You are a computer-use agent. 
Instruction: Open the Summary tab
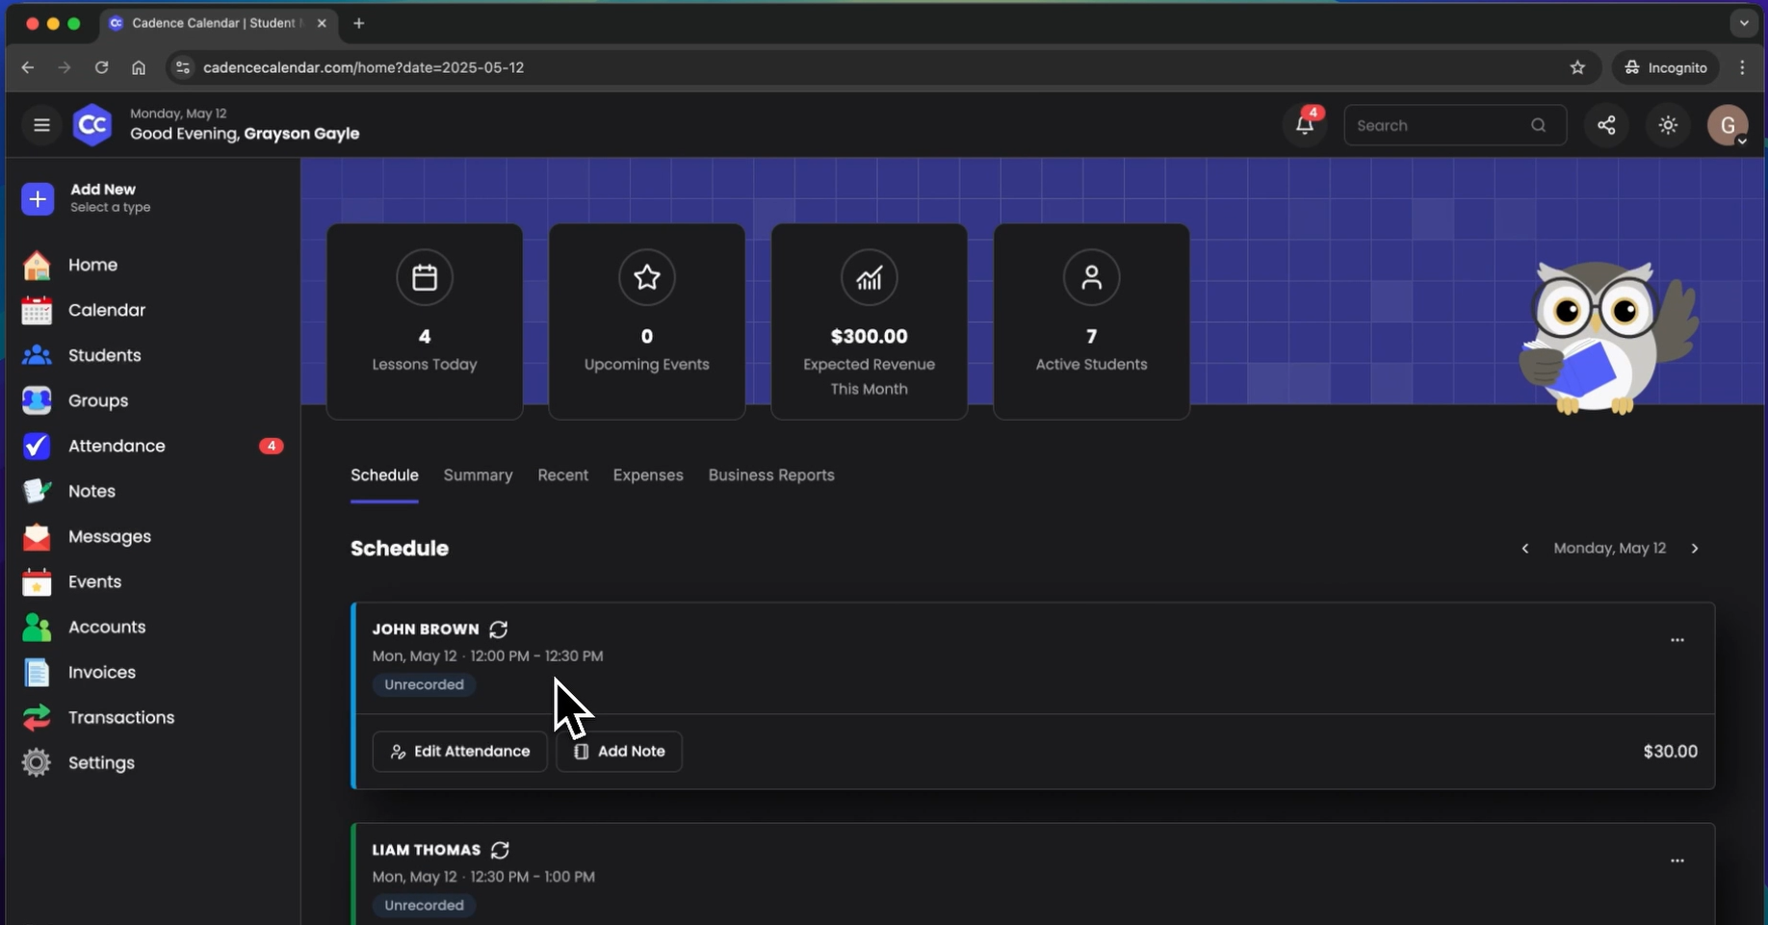pyautogui.click(x=478, y=475)
